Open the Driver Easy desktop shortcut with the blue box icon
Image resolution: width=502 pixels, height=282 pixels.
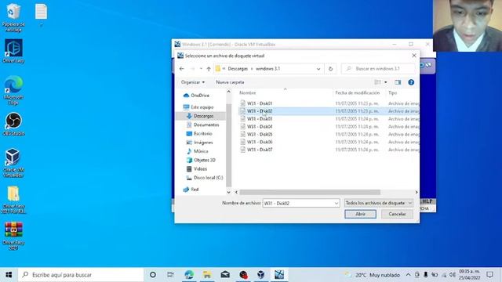[13, 51]
